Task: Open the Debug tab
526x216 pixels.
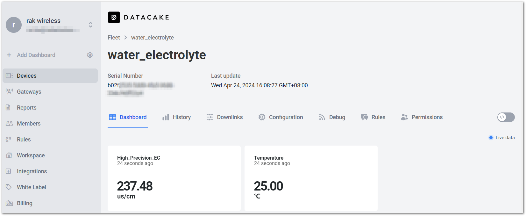Action: tap(332, 117)
